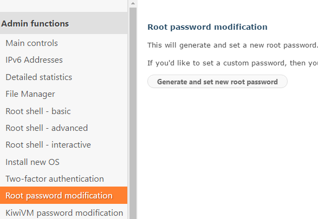Click the Root password modification page heading
Screen dimensions: 318x219
coord(207,27)
